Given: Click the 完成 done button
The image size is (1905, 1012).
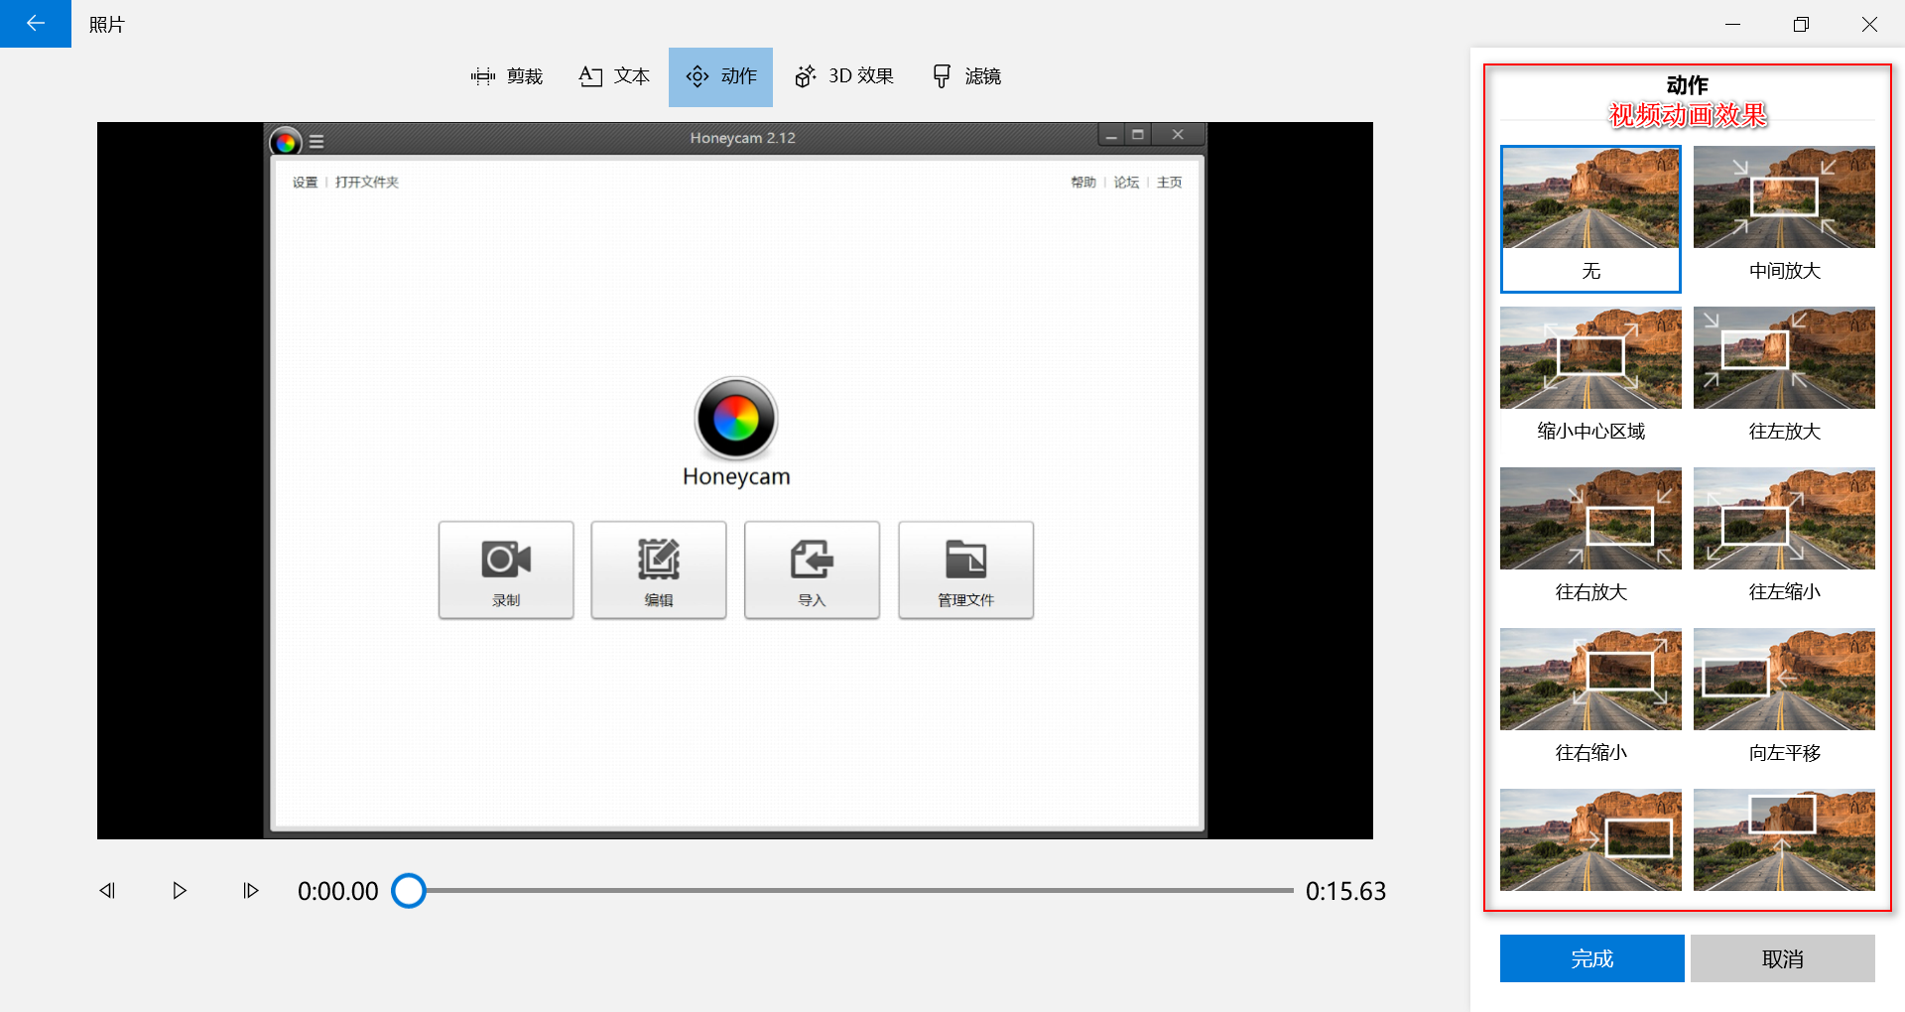Looking at the screenshot, I should (1591, 958).
